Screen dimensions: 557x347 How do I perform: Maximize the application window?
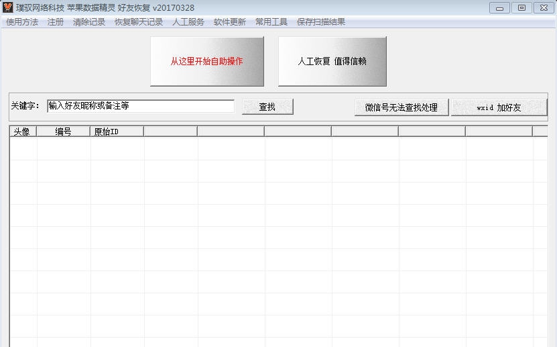click(x=521, y=8)
